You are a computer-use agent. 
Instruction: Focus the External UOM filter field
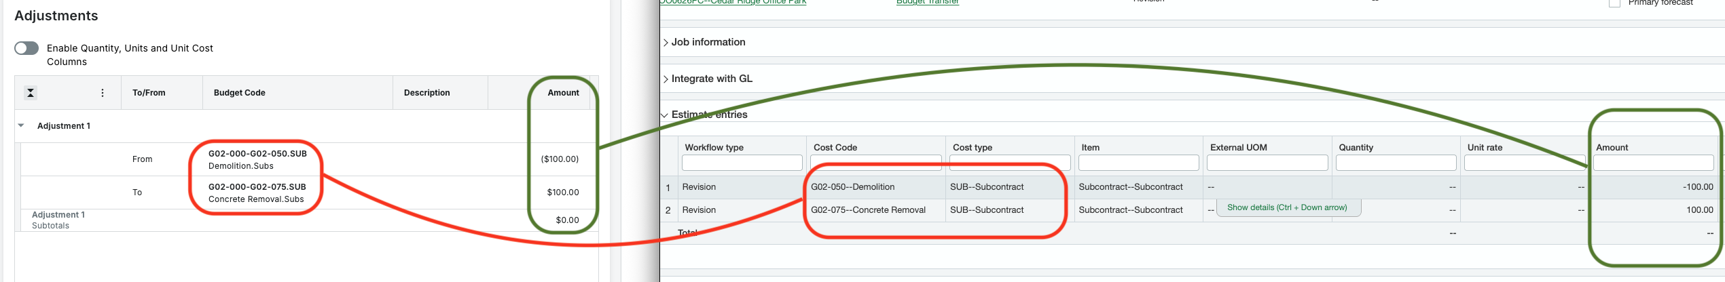pyautogui.click(x=1267, y=163)
